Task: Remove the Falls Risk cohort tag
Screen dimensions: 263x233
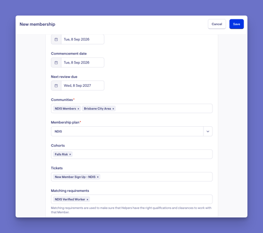Action: (70, 154)
